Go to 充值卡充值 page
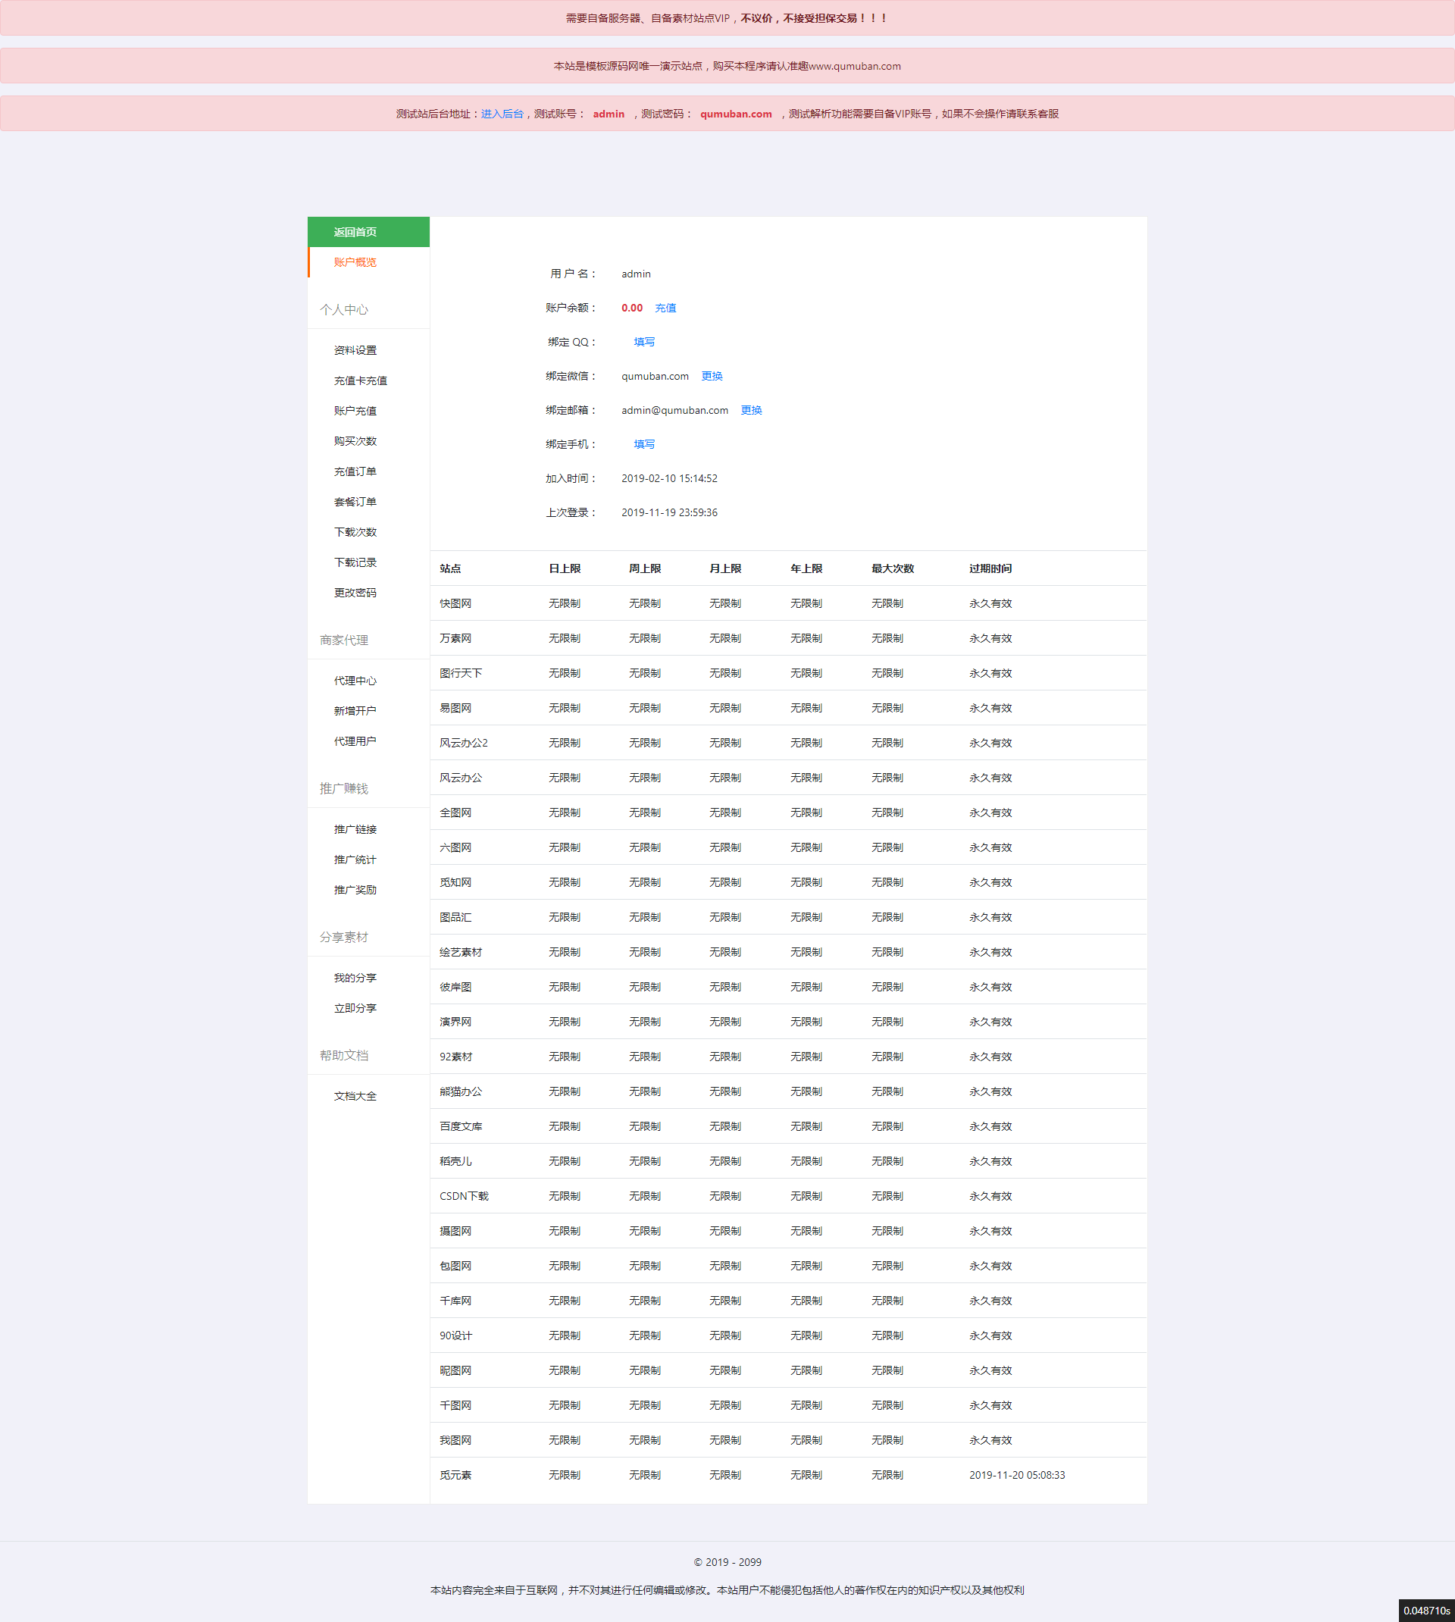The width and height of the screenshot is (1455, 1622). [361, 380]
